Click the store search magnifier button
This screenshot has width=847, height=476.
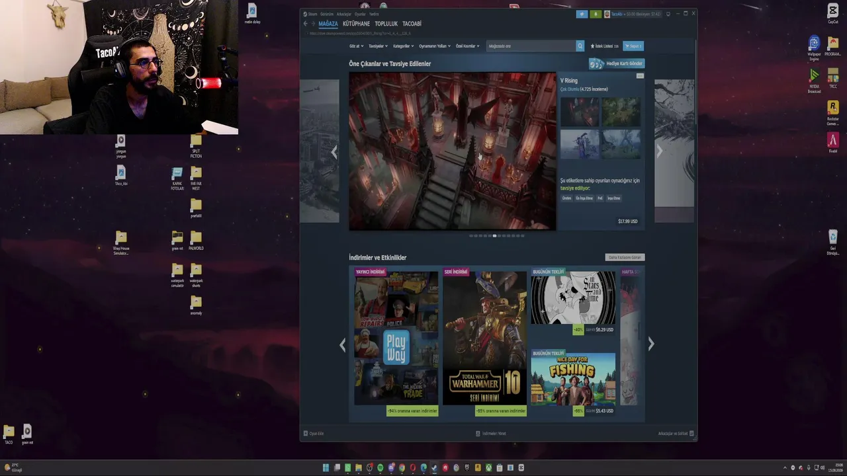[x=580, y=46]
